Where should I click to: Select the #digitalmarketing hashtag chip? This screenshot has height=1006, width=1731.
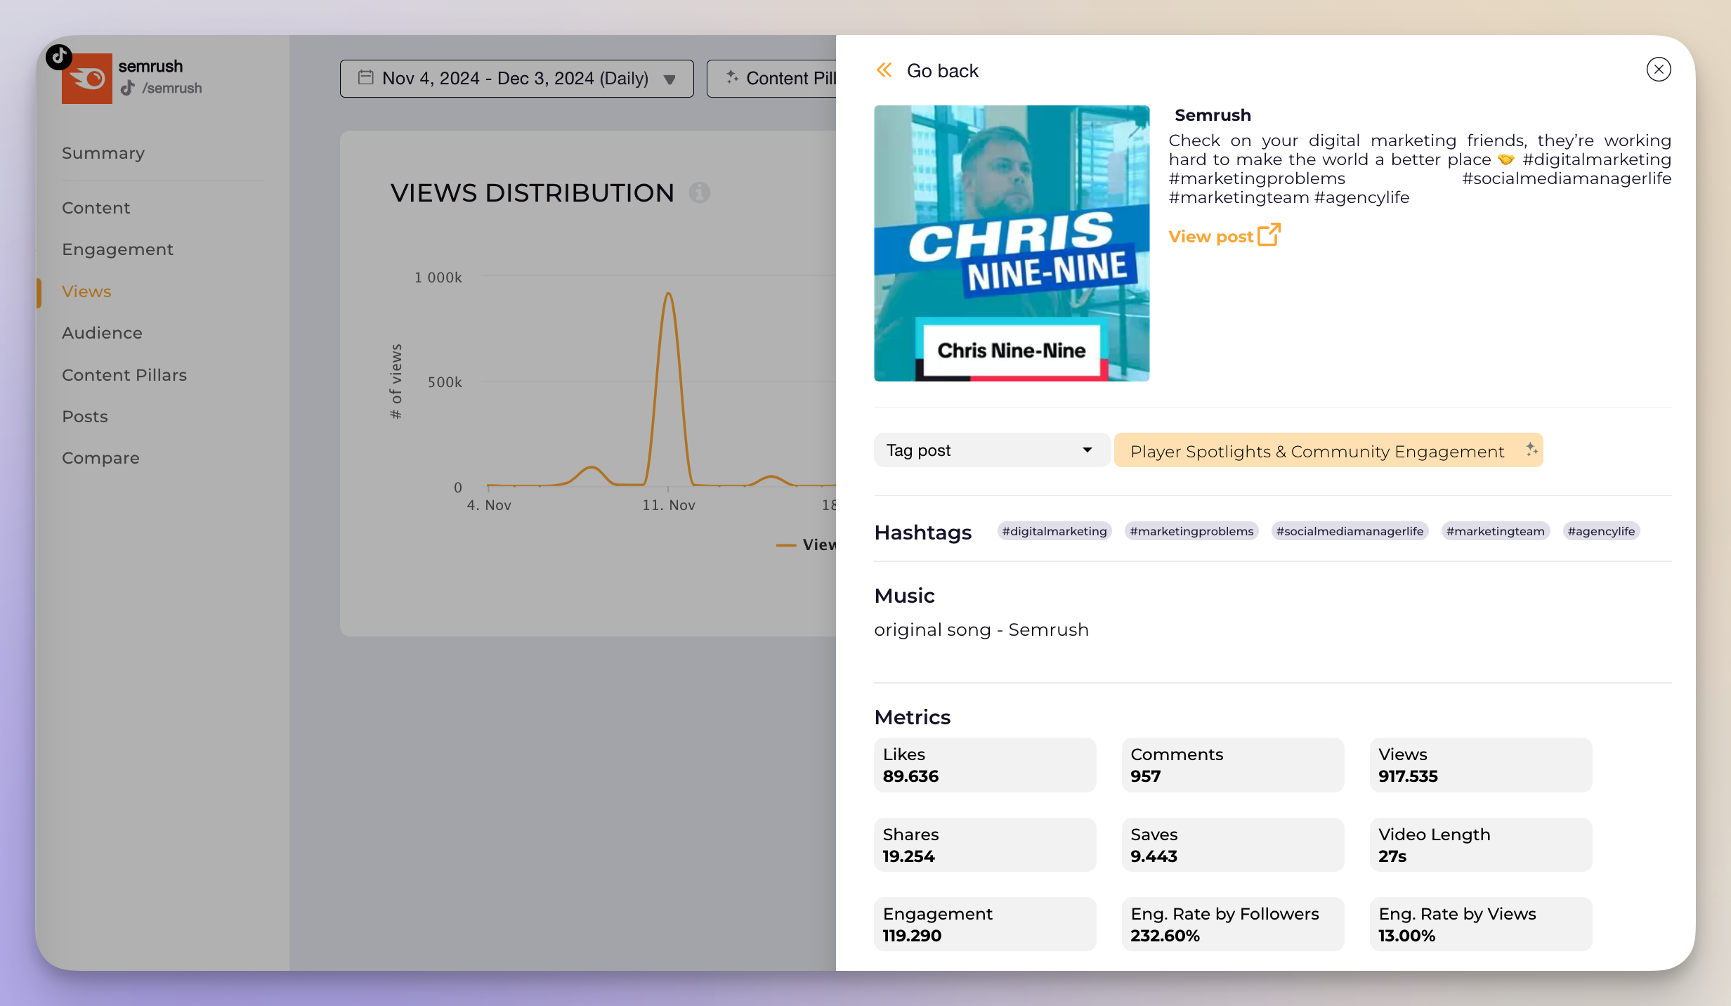[x=1054, y=531]
